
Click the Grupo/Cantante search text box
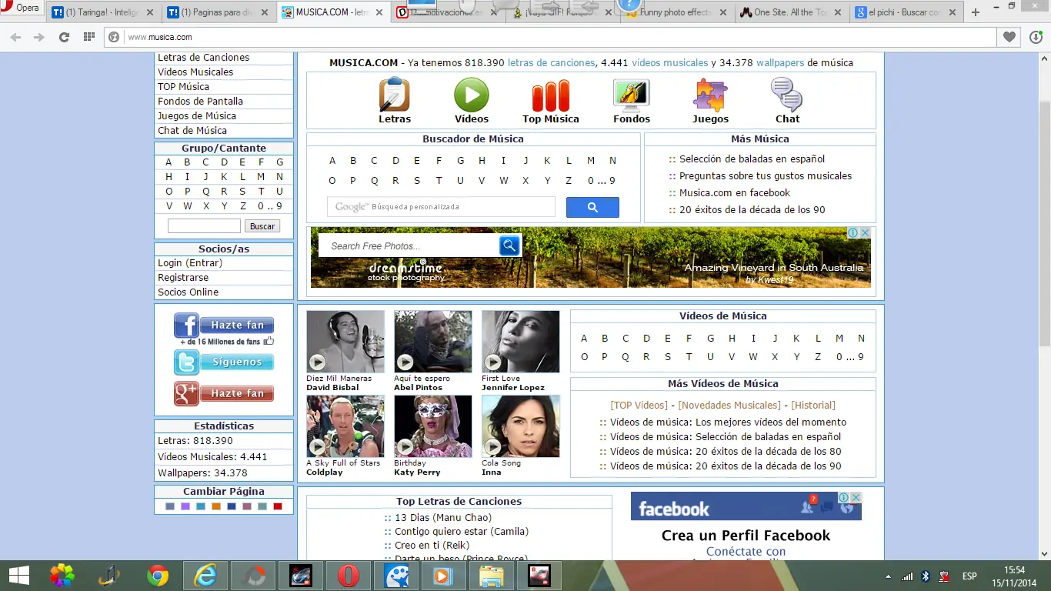[x=204, y=226]
